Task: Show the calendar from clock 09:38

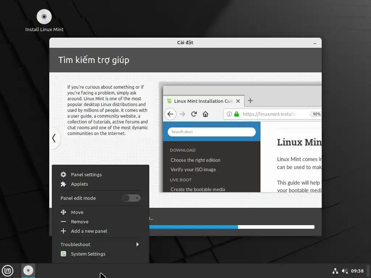Action: 357,271
